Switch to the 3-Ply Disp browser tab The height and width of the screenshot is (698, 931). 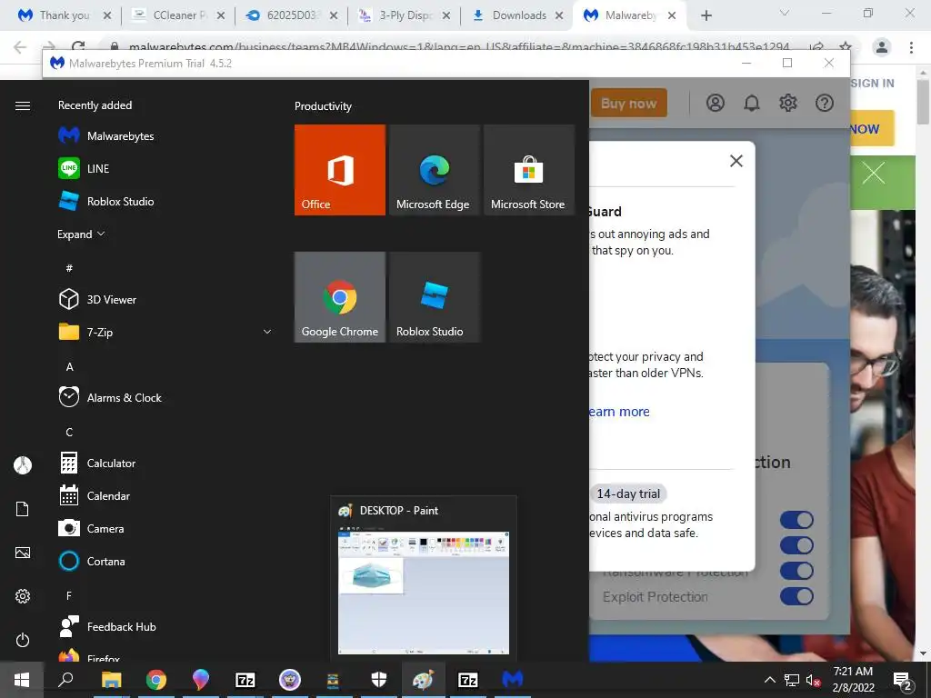click(405, 15)
